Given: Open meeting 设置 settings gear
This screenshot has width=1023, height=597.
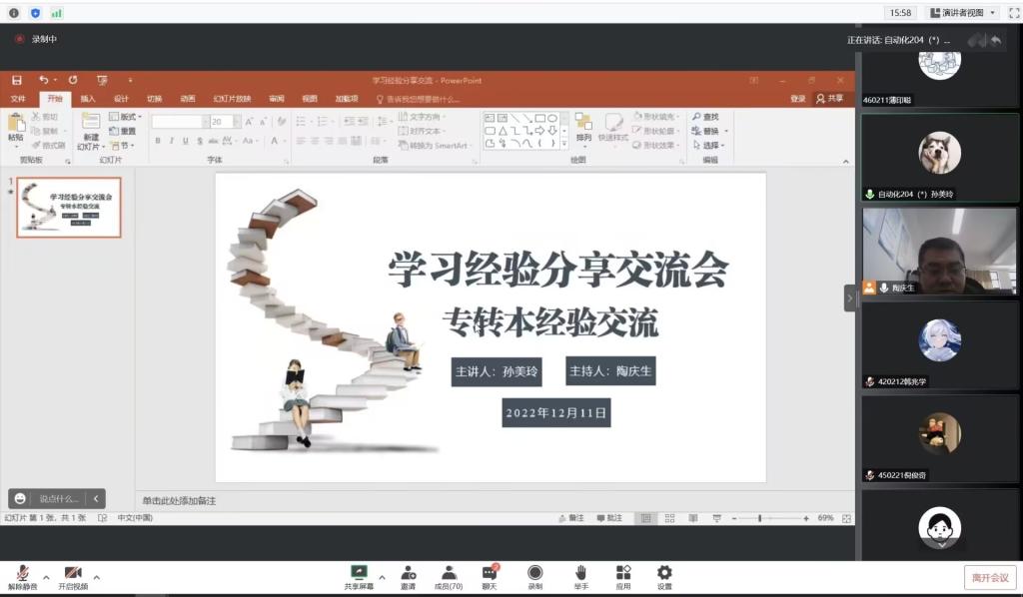Looking at the screenshot, I should click(664, 577).
